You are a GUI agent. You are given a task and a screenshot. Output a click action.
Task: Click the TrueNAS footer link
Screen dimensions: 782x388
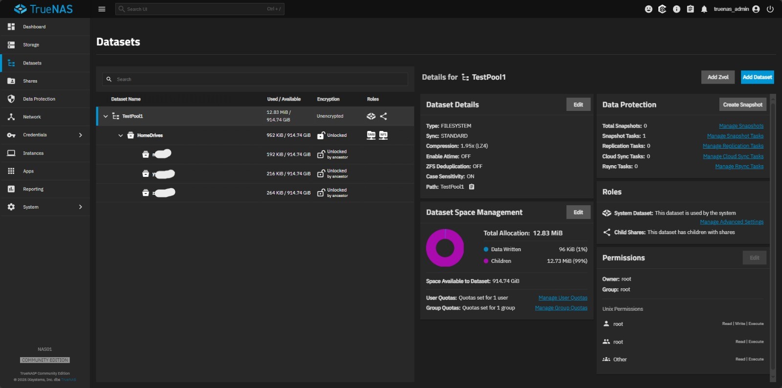[x=68, y=380]
